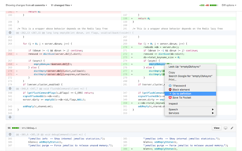Click left line number 387 in debug.c

point(10,145)
